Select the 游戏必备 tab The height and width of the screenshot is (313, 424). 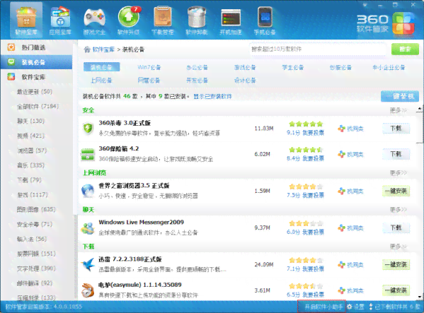[x=245, y=67]
